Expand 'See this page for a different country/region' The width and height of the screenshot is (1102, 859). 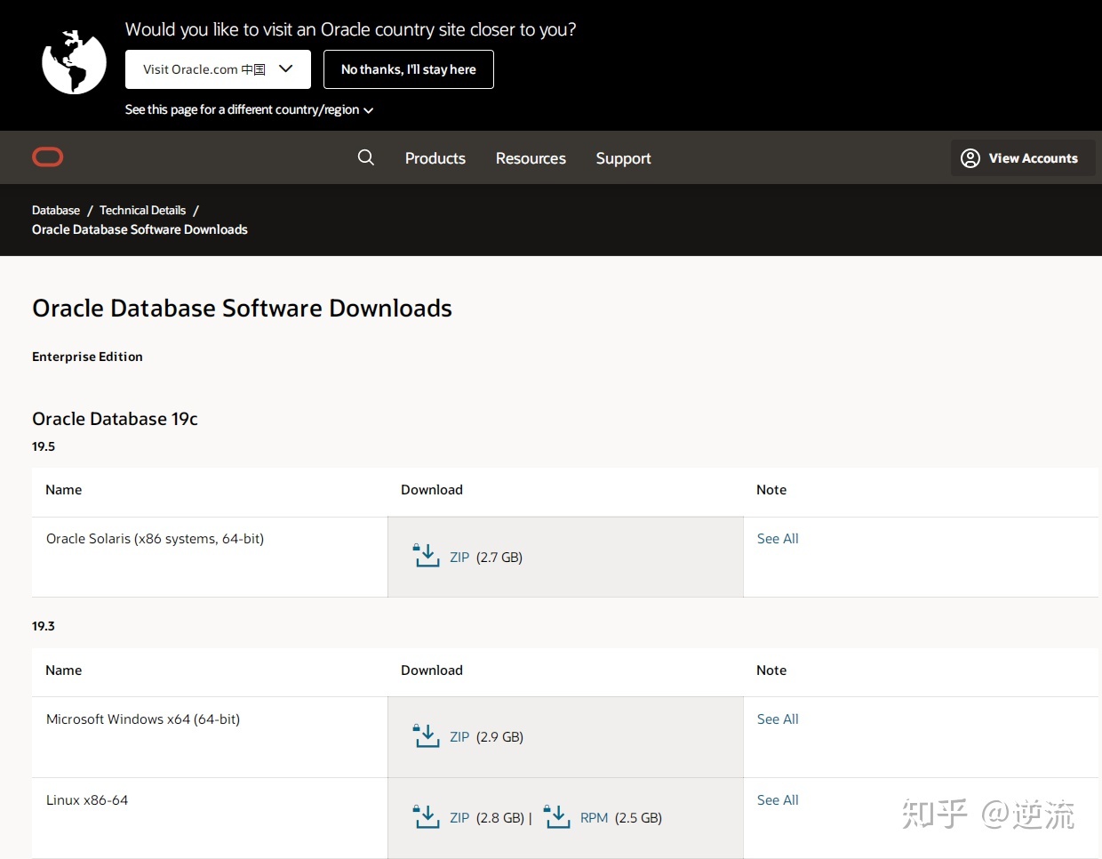[x=249, y=109]
